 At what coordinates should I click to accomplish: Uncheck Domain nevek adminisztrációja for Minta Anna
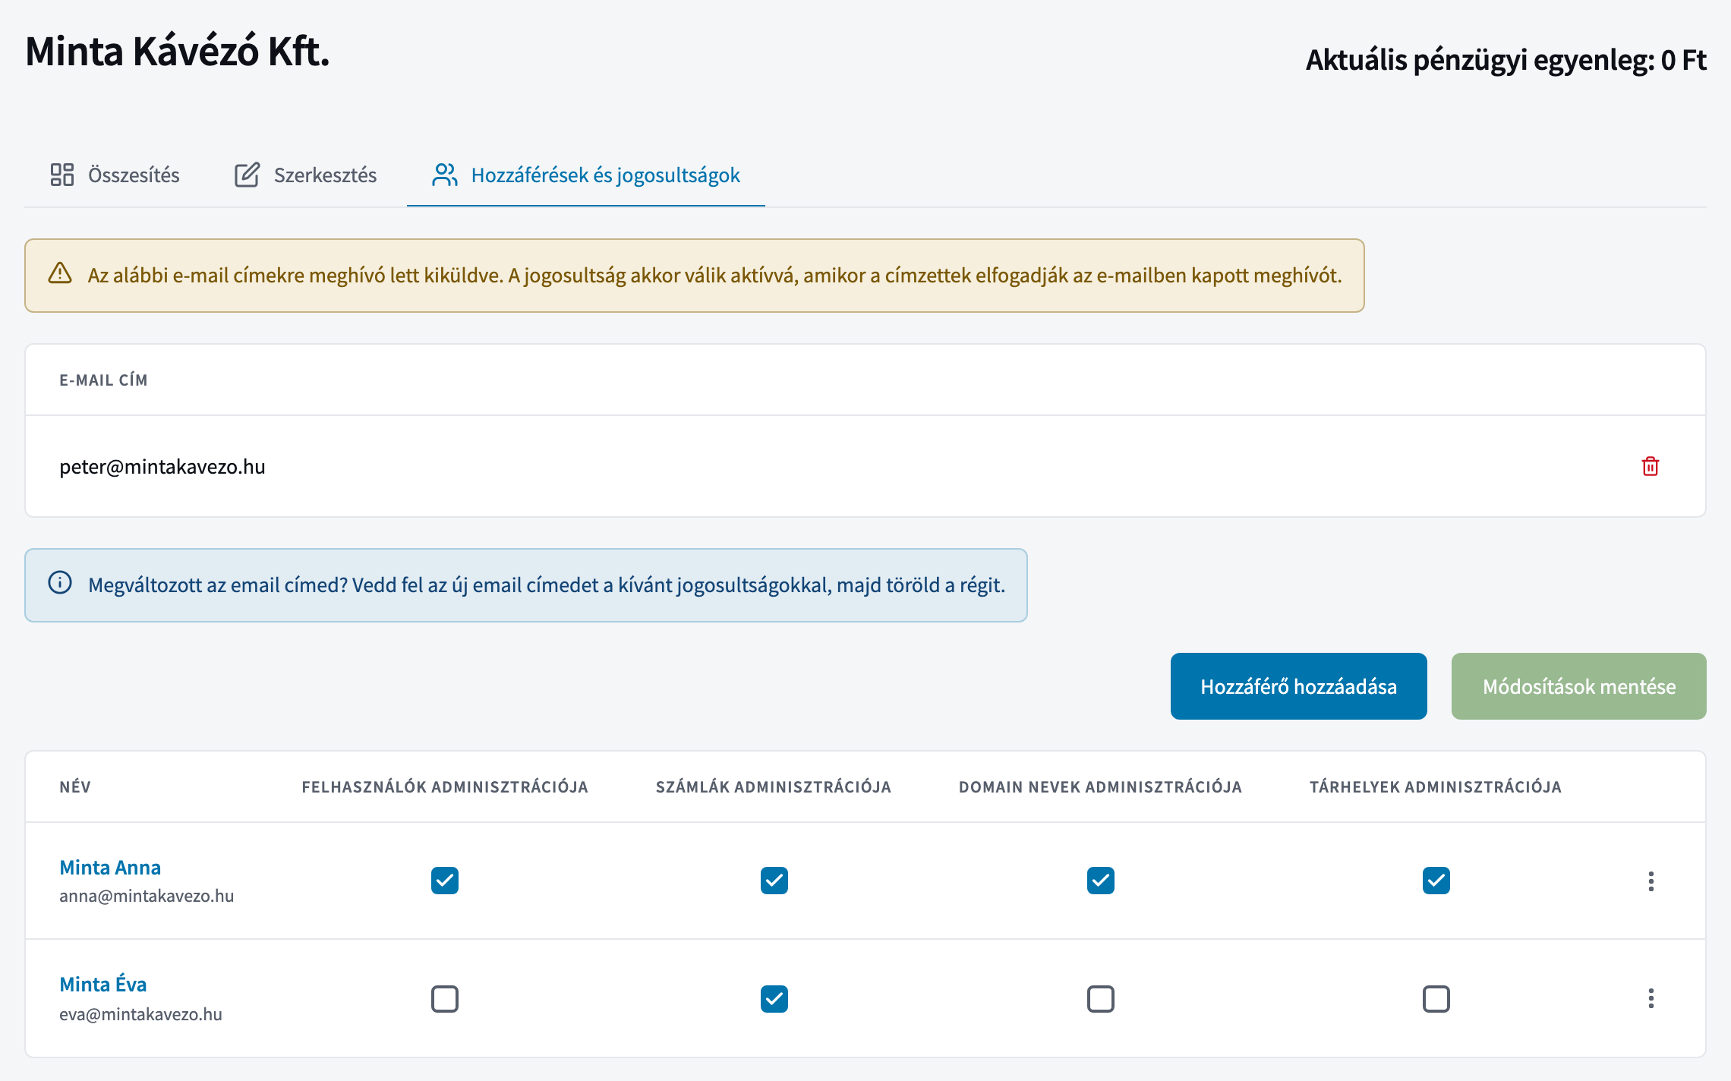(1101, 881)
